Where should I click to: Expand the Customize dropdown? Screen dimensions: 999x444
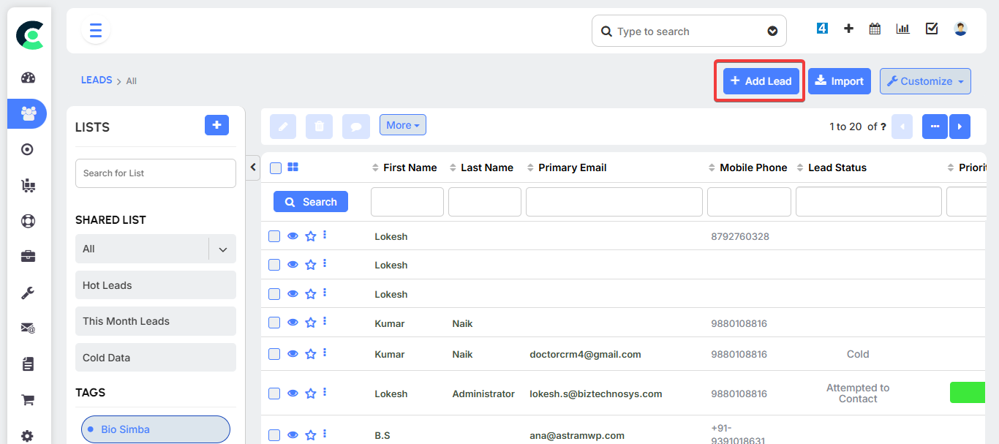(925, 81)
